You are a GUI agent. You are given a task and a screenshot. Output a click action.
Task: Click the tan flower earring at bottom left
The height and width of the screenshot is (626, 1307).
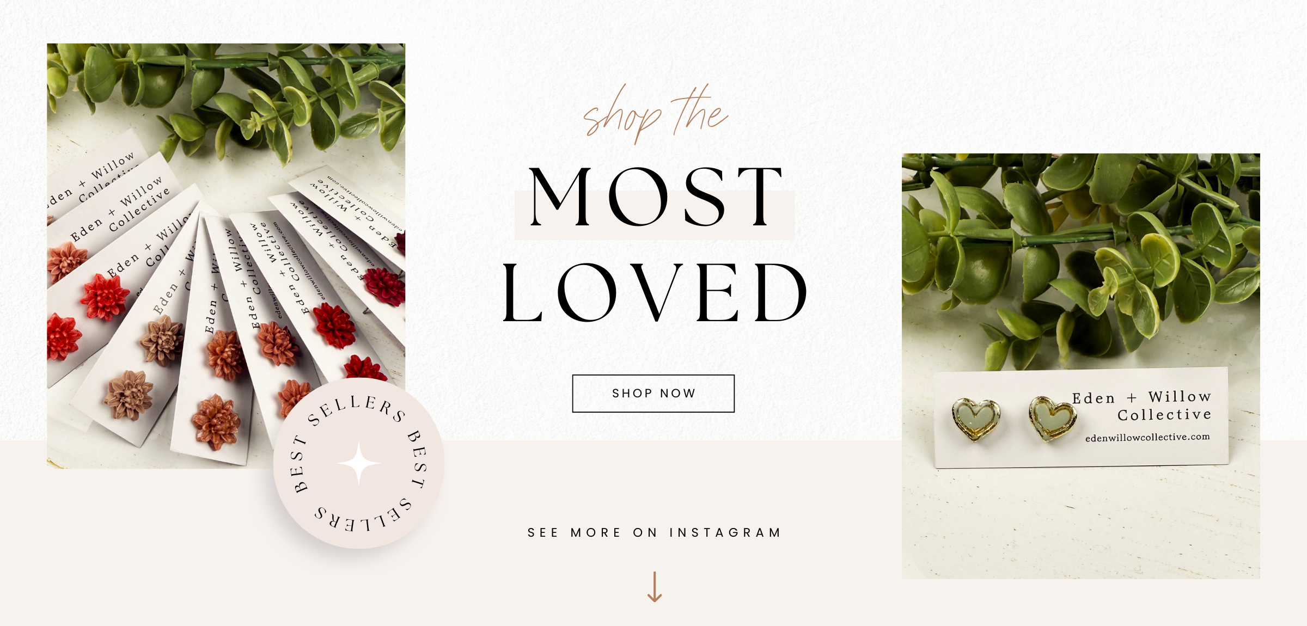[x=129, y=395]
